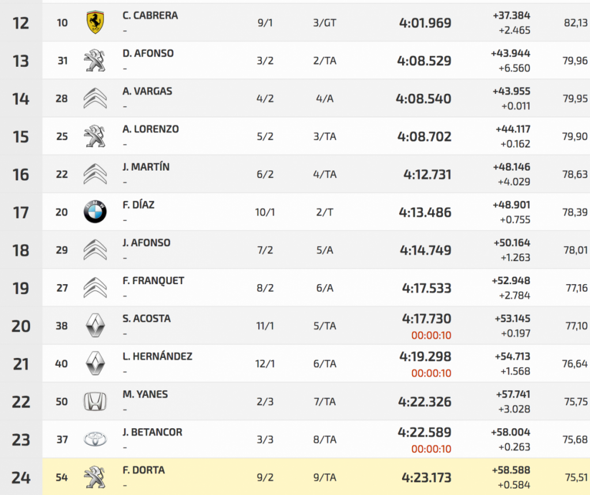Click the Toyota logo beside J. Betancor

coord(95,440)
